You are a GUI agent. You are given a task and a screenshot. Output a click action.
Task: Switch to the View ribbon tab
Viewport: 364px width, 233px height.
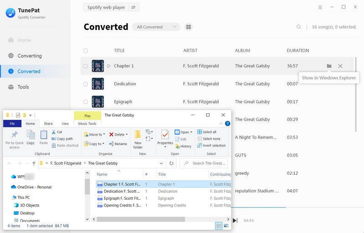pyautogui.click(x=65, y=124)
